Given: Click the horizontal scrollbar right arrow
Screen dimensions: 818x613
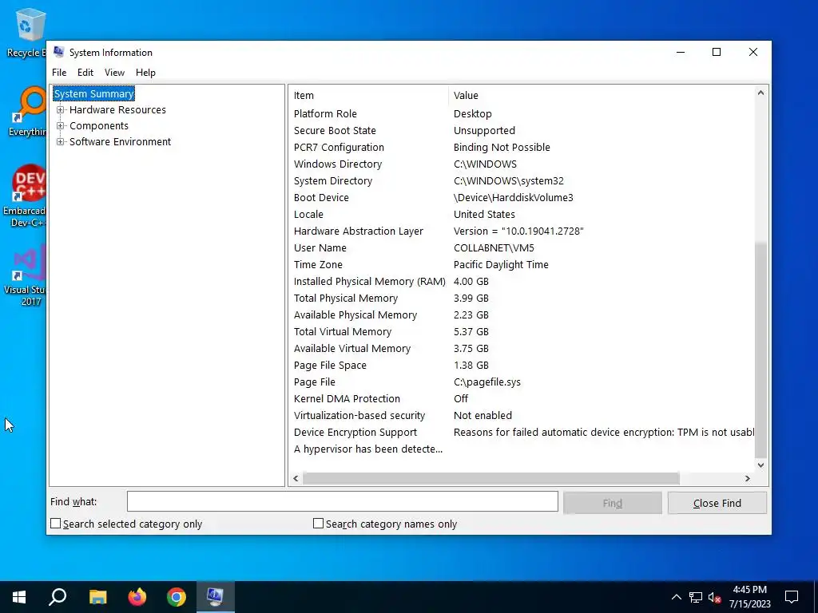Looking at the screenshot, I should coord(748,478).
